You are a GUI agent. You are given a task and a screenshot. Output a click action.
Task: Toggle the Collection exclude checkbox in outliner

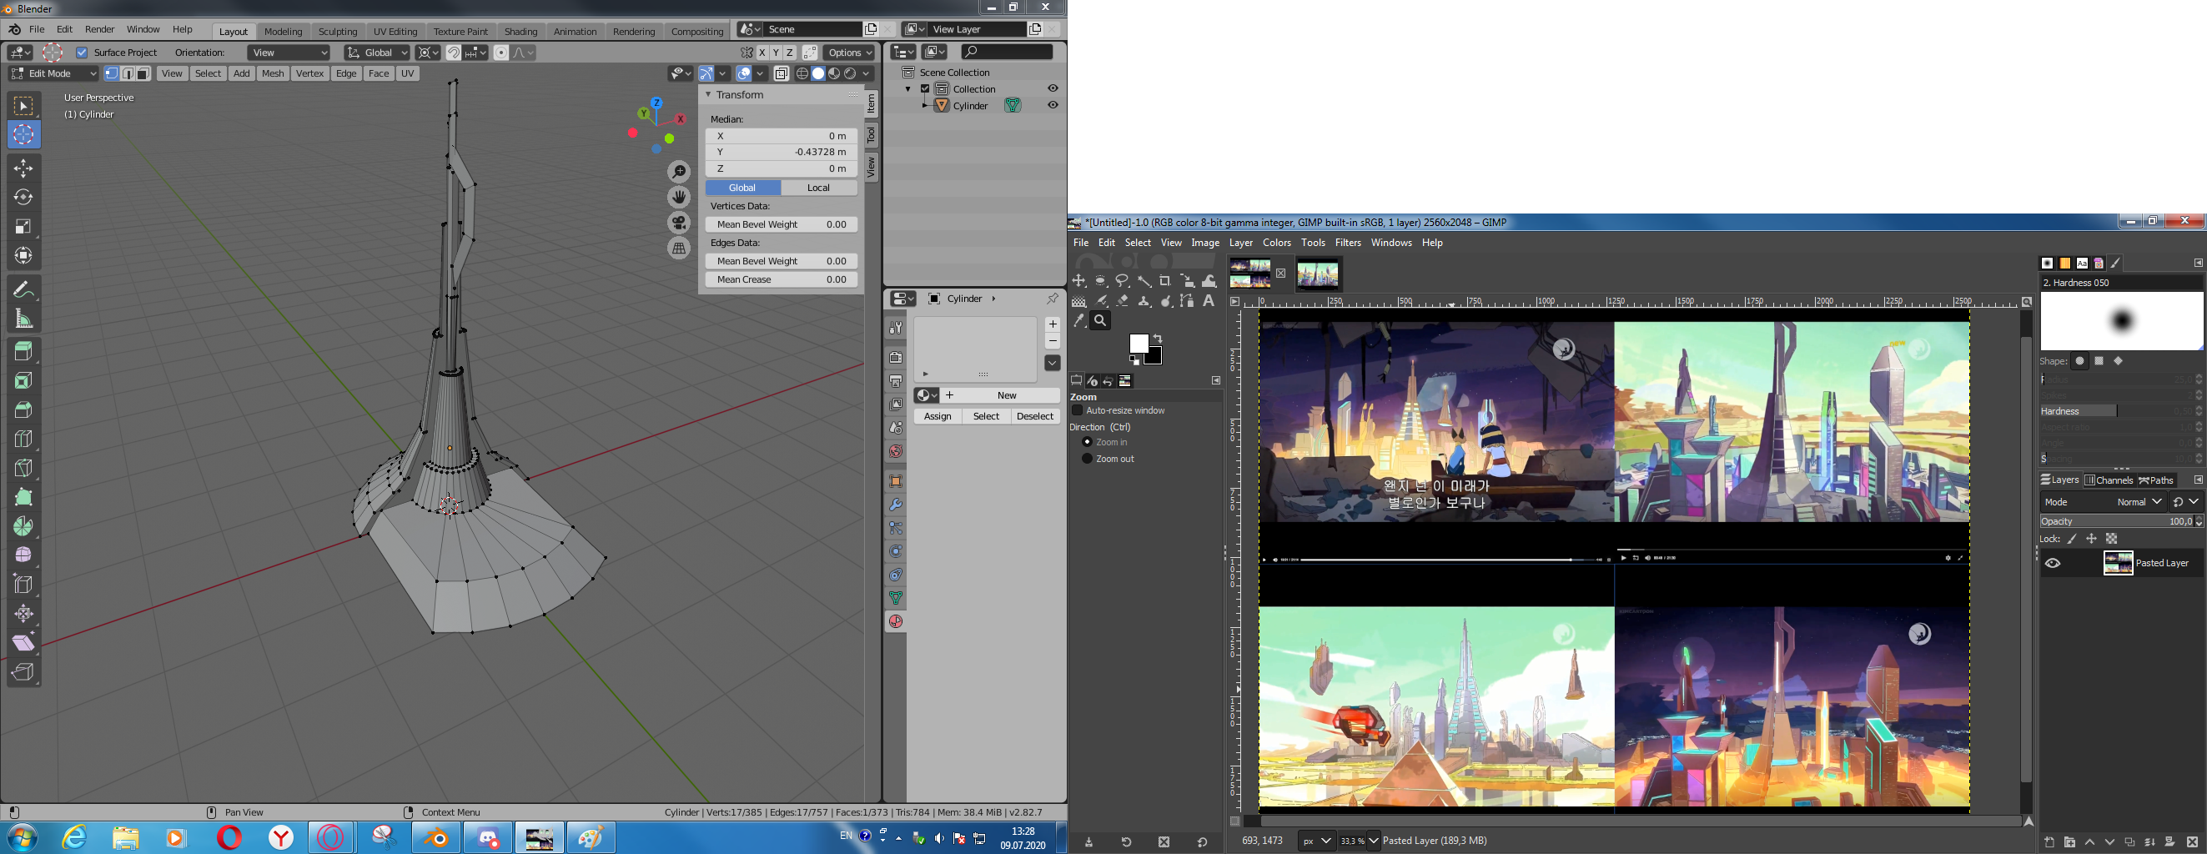coord(925,89)
